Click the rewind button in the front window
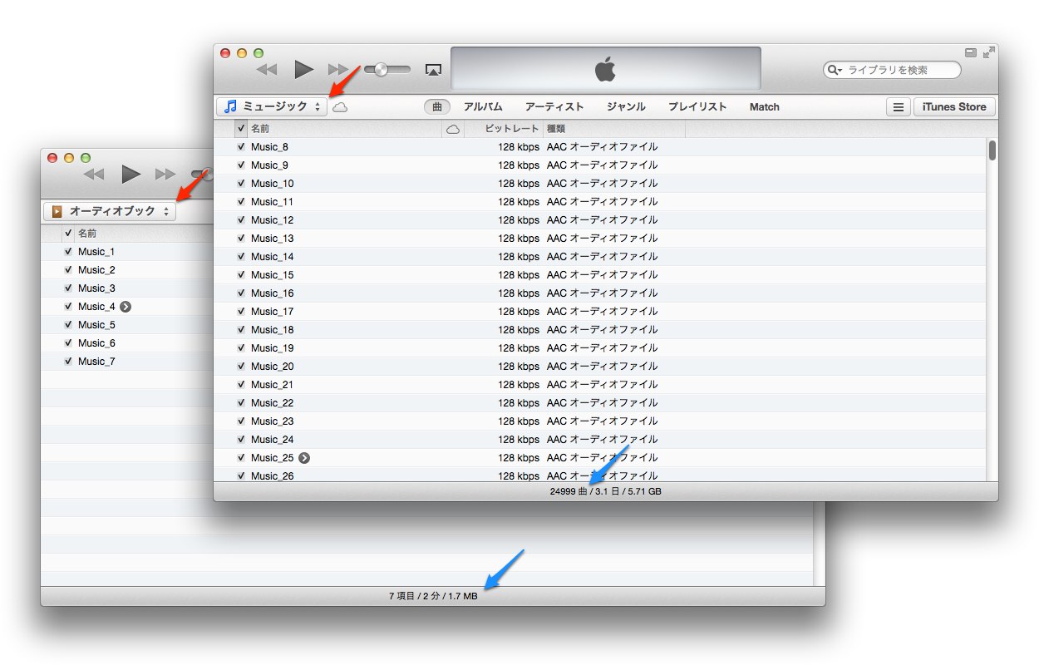The width and height of the screenshot is (1039, 665). click(266, 70)
